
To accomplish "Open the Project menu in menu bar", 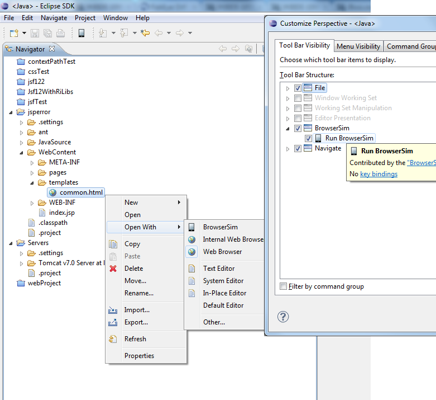I will pos(85,18).
